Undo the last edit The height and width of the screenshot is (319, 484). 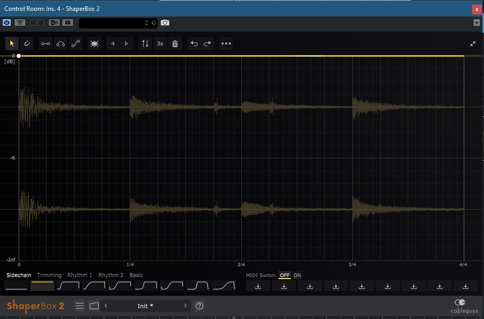point(194,44)
